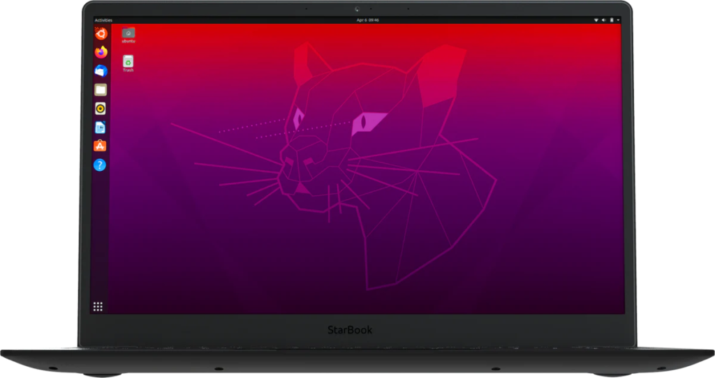
Task: Open the clock showing Apr 6 09:46
Action: click(x=367, y=20)
